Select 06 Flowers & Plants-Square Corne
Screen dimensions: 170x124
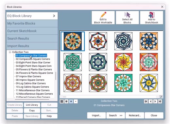click(x=34, y=73)
